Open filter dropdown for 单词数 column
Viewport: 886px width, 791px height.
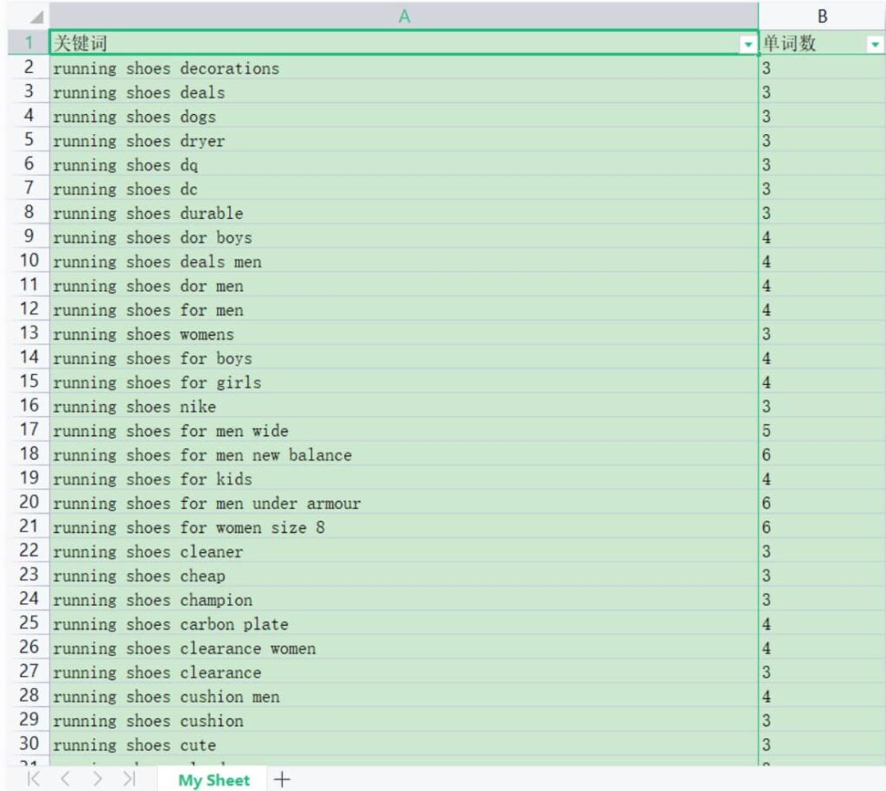click(x=874, y=44)
